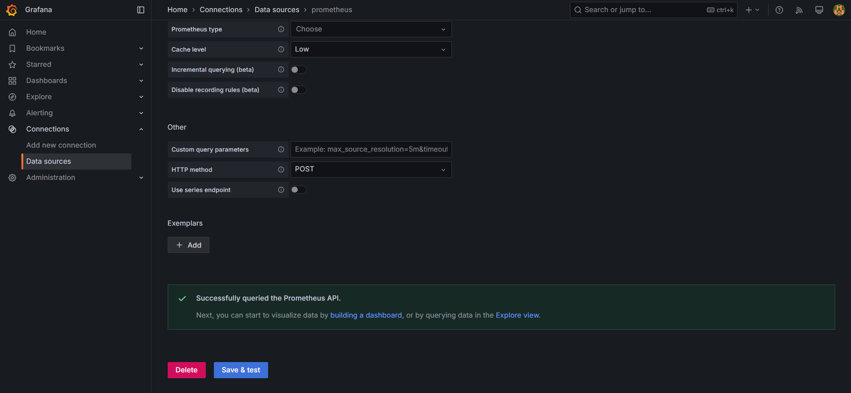Click the Delete button
Image resolution: width=851 pixels, height=393 pixels.
187,370
